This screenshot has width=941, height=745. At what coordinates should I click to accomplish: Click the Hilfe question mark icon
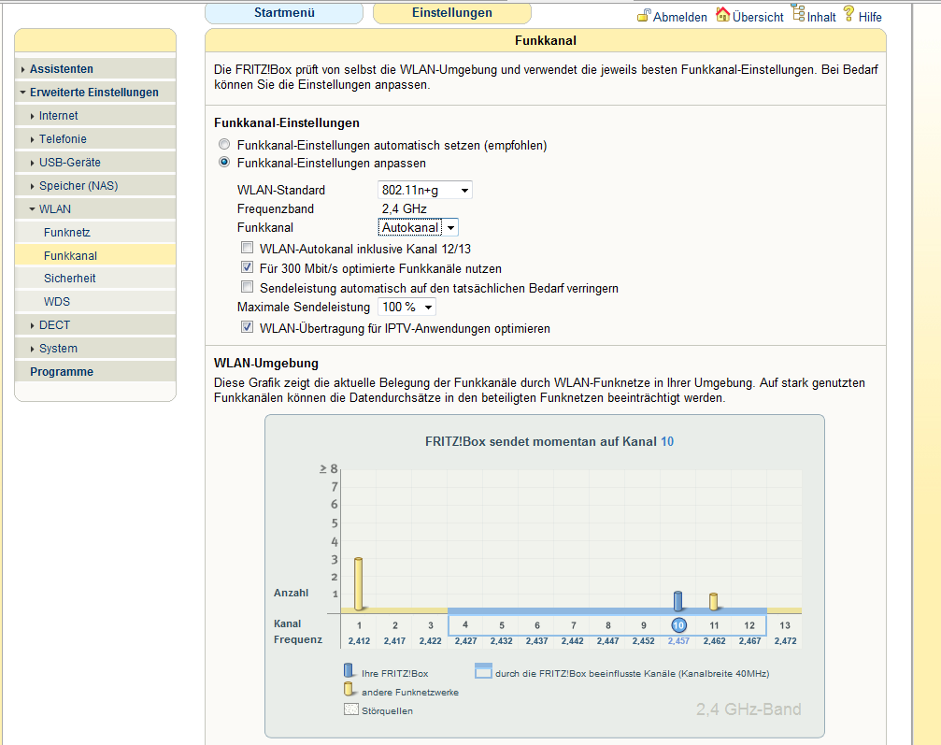pos(848,13)
